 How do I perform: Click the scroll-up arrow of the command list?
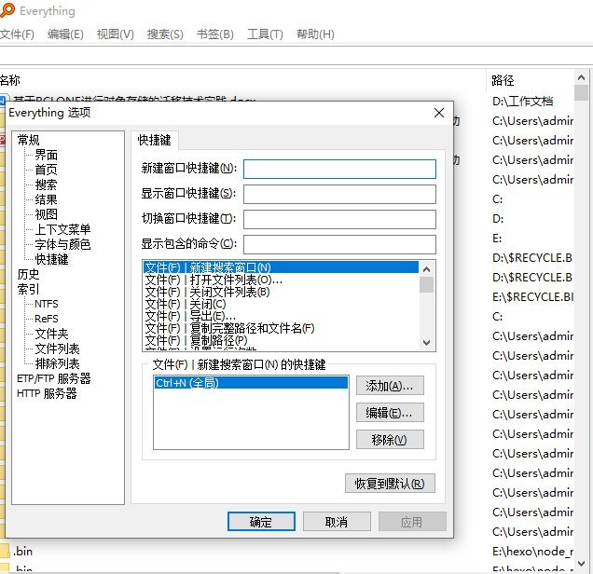(x=427, y=268)
